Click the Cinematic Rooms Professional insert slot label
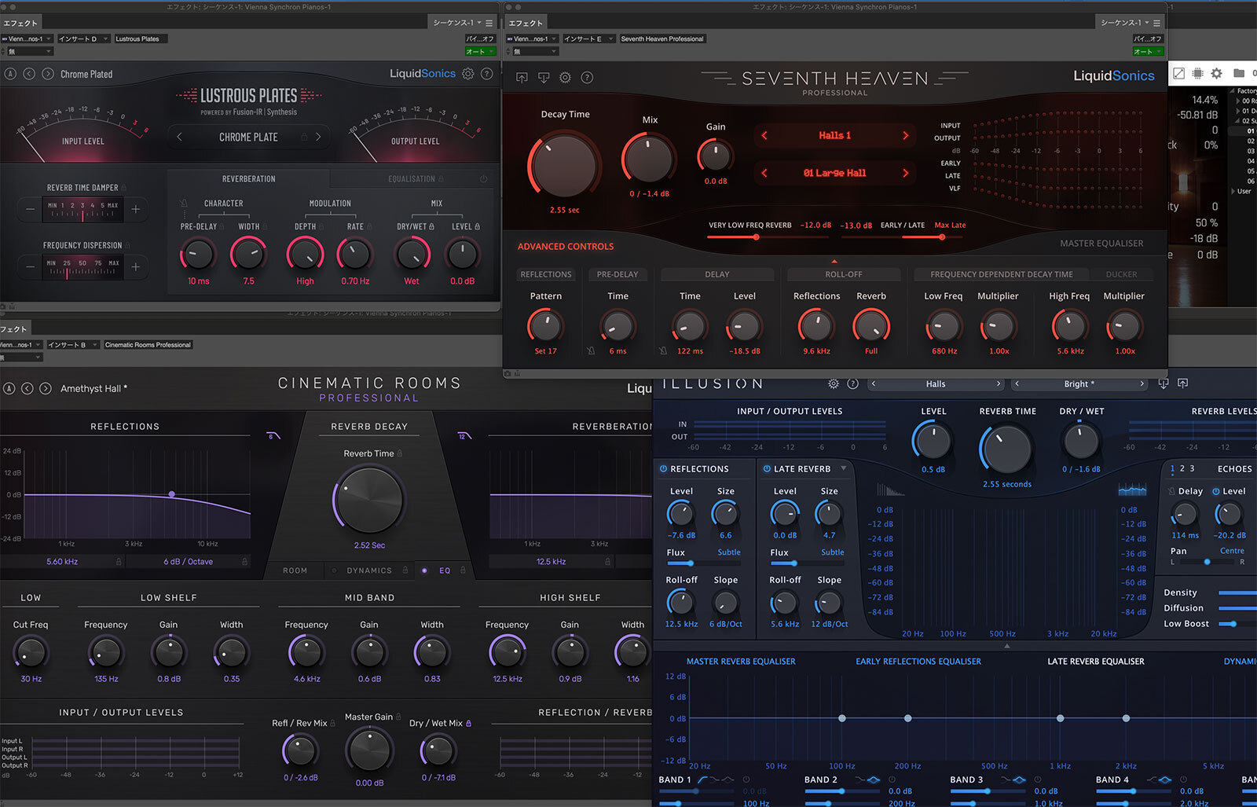The image size is (1257, 807). tap(148, 344)
